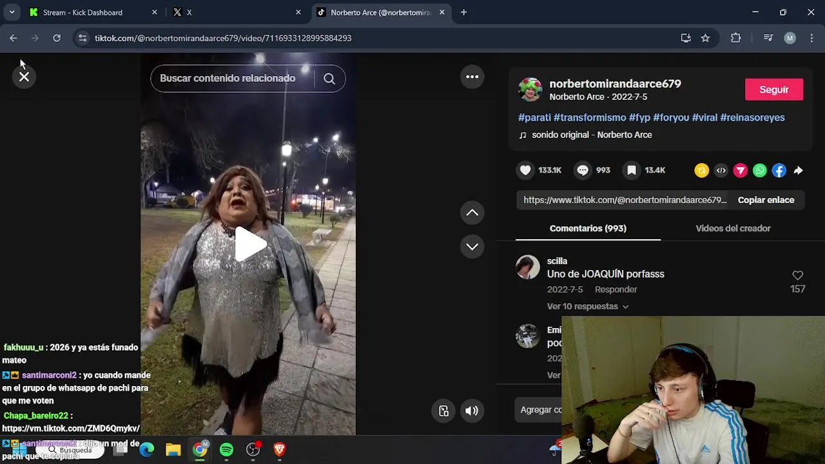The height and width of the screenshot is (464, 825).
Task: Open Brave browser from taskbar
Action: [279, 450]
